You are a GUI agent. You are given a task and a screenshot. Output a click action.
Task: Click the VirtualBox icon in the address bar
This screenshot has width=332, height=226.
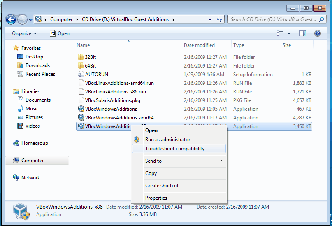pyautogui.click(x=38, y=19)
